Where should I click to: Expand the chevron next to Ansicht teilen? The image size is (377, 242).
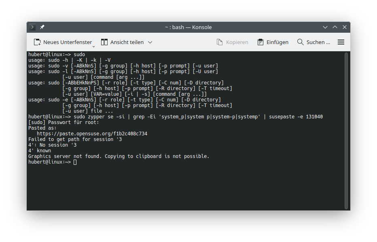pos(150,42)
